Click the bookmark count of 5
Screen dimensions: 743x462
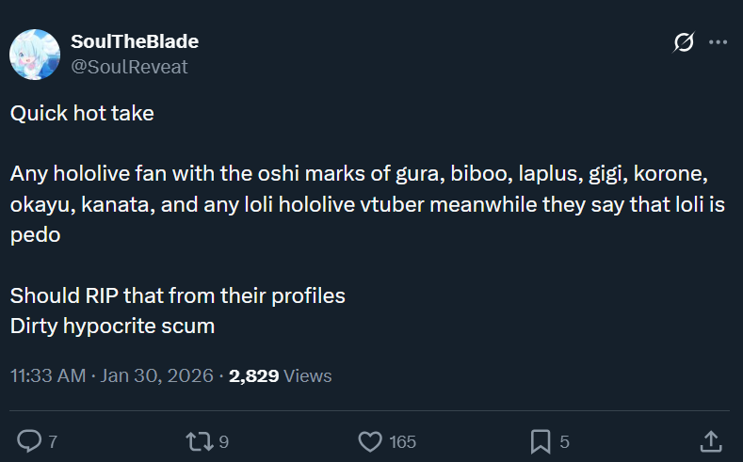point(564,441)
